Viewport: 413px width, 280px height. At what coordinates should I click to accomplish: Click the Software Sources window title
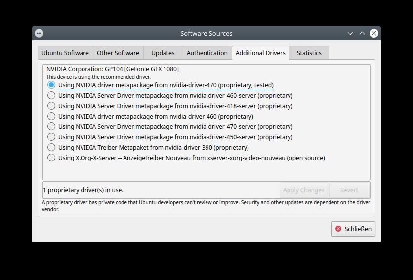(x=206, y=34)
